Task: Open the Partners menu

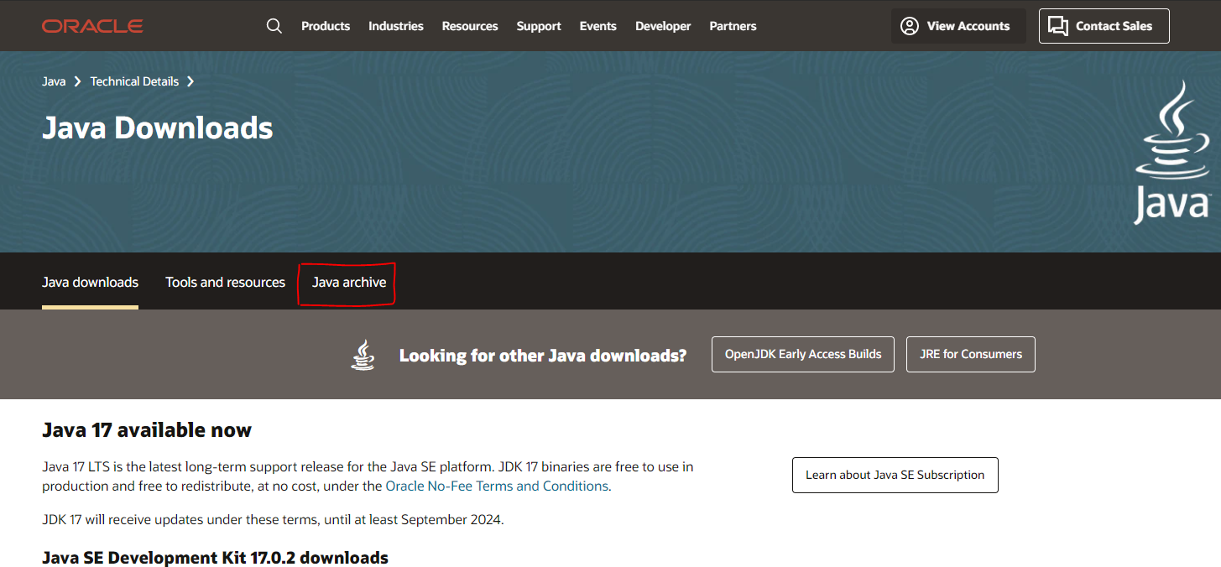Action: click(733, 26)
